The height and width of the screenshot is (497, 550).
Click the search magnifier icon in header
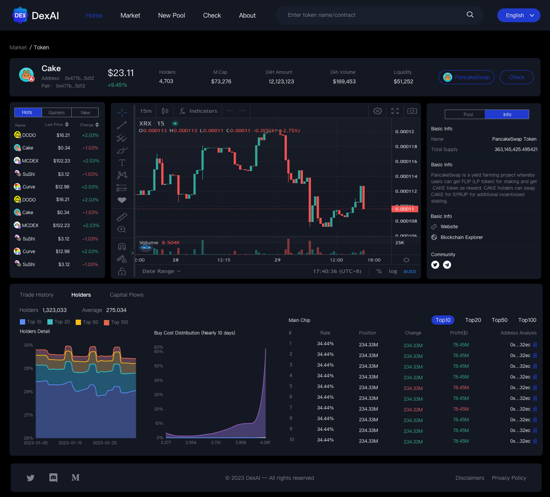coord(470,15)
